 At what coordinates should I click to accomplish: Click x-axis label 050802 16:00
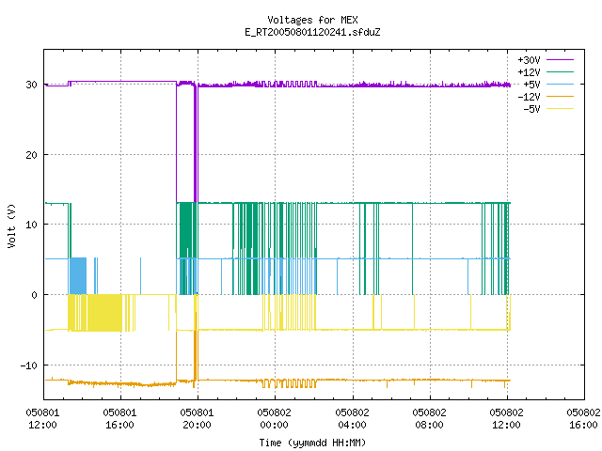pyautogui.click(x=583, y=419)
